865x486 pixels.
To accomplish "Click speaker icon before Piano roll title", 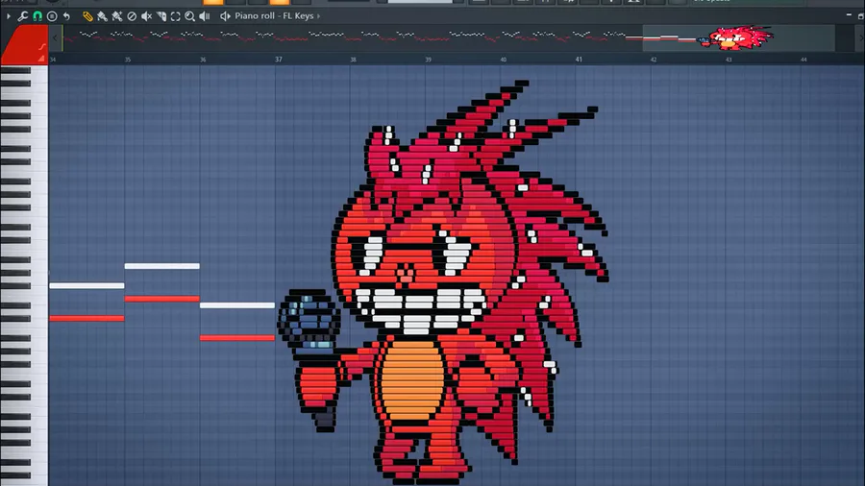I will pyautogui.click(x=225, y=16).
